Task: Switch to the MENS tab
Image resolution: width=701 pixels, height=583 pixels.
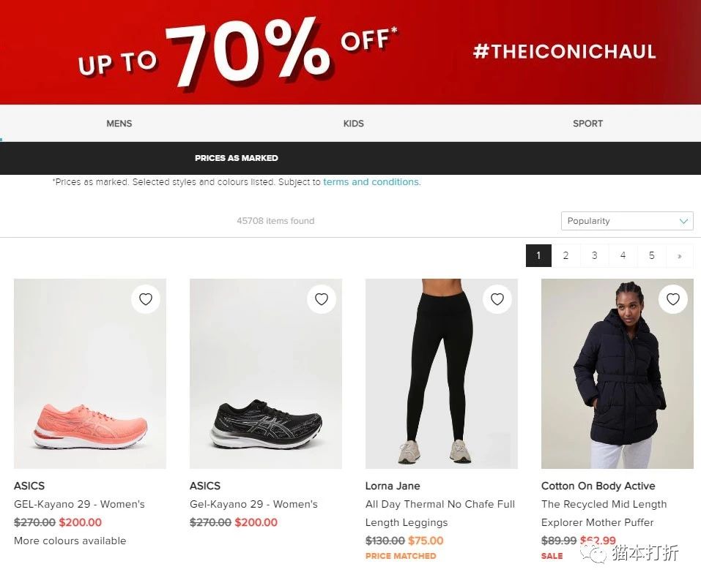Action: point(119,123)
